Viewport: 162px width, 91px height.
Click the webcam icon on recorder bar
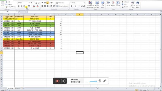point(100,81)
